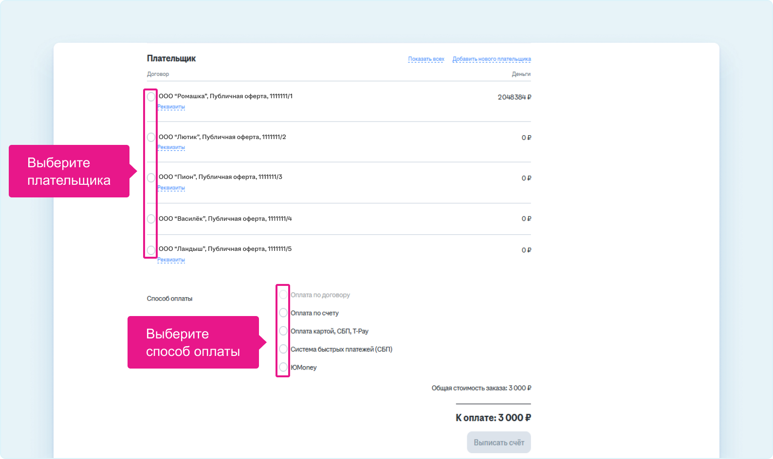
Task: Select "Оплата картой, СБП, T-Pay" option
Action: click(283, 331)
